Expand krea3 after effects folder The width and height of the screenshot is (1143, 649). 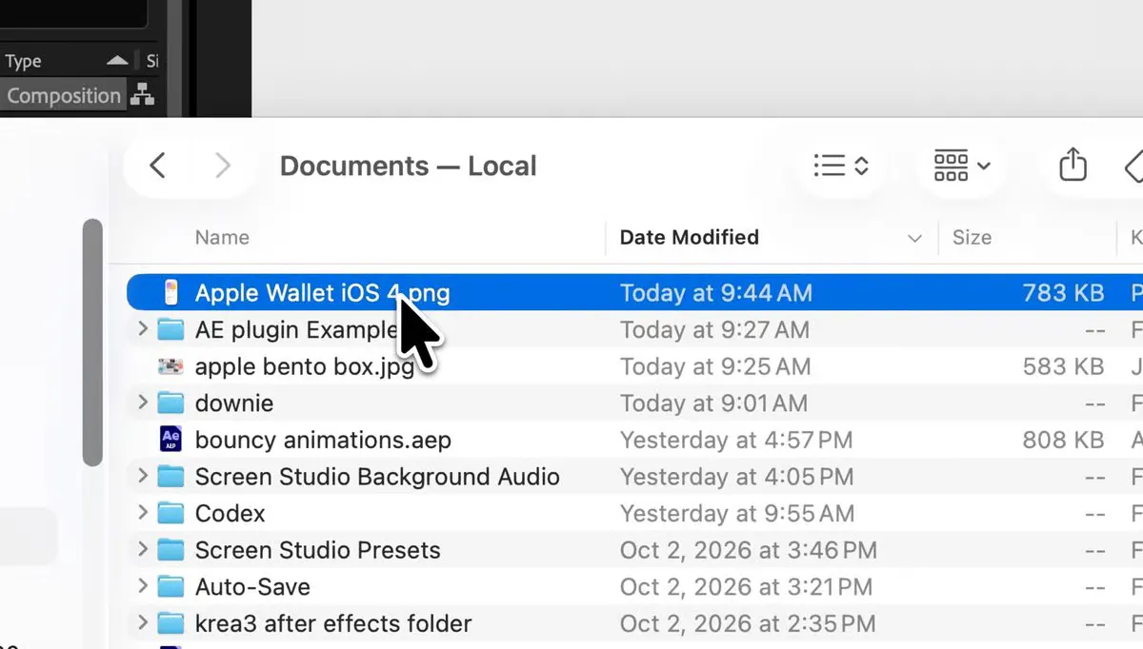point(143,623)
